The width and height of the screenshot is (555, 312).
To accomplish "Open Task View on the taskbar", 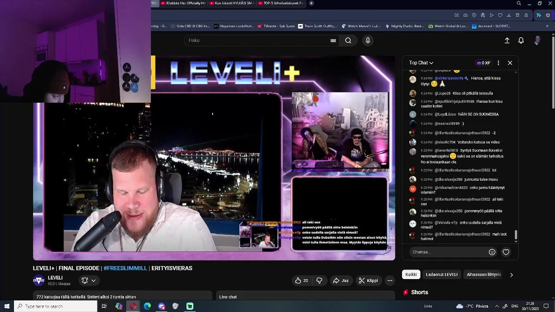I will tap(104, 306).
